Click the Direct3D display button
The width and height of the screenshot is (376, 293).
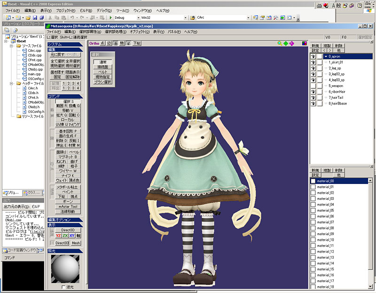pos(68,230)
